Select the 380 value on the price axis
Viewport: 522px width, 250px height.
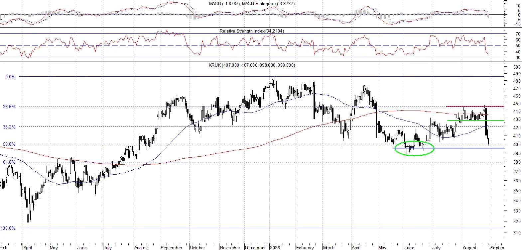[517, 162]
